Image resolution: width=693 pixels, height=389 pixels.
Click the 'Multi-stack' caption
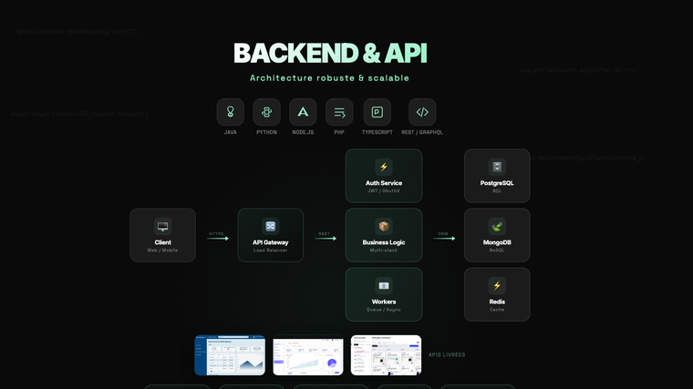(384, 251)
